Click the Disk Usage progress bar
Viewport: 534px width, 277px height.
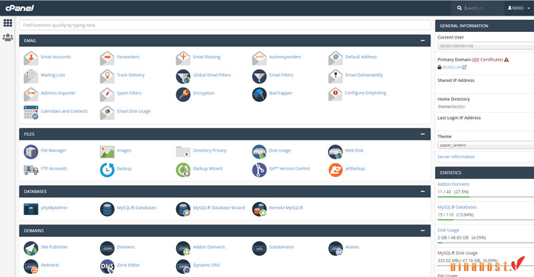(x=486, y=242)
